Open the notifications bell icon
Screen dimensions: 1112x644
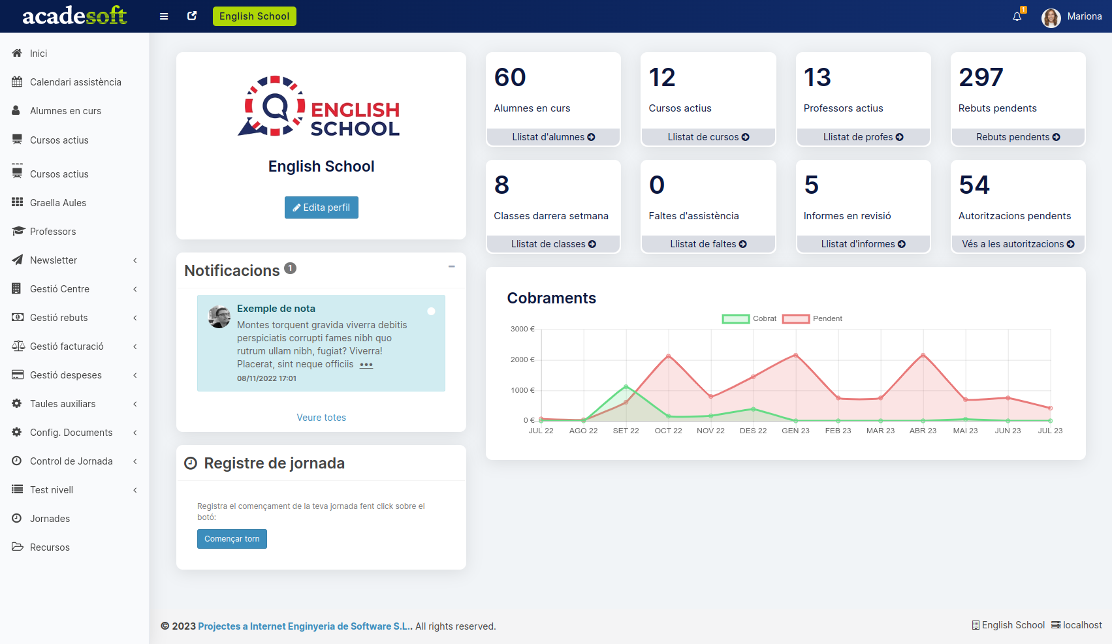click(1017, 16)
